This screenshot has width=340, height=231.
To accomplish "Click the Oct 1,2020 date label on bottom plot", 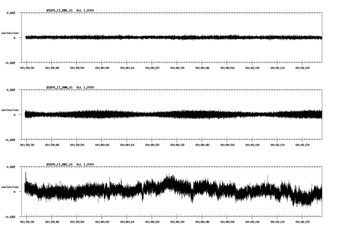I will (85, 164).
